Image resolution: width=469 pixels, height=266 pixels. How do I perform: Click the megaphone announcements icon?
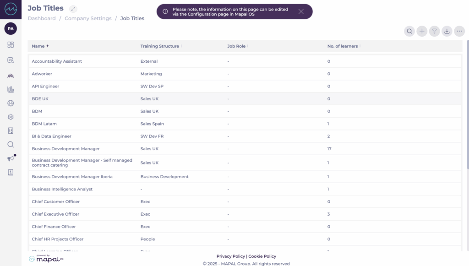coord(11,158)
